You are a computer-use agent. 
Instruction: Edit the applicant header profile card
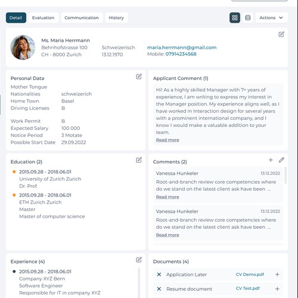[281, 35]
